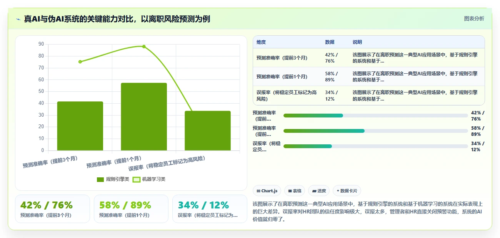Open the 34% / 12% data card
Image resolution: width=500 pixels, height=238 pixels.
click(x=210, y=209)
